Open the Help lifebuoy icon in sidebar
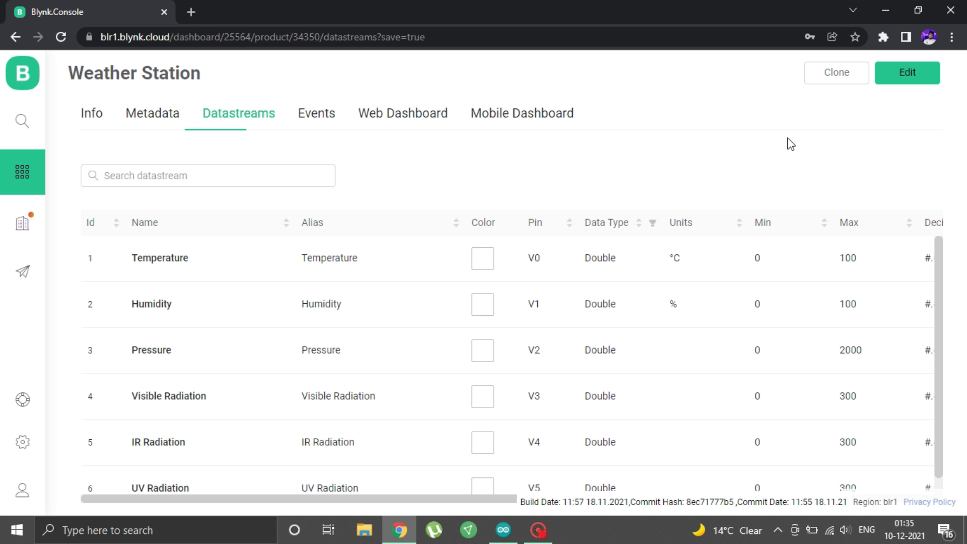 [x=22, y=399]
